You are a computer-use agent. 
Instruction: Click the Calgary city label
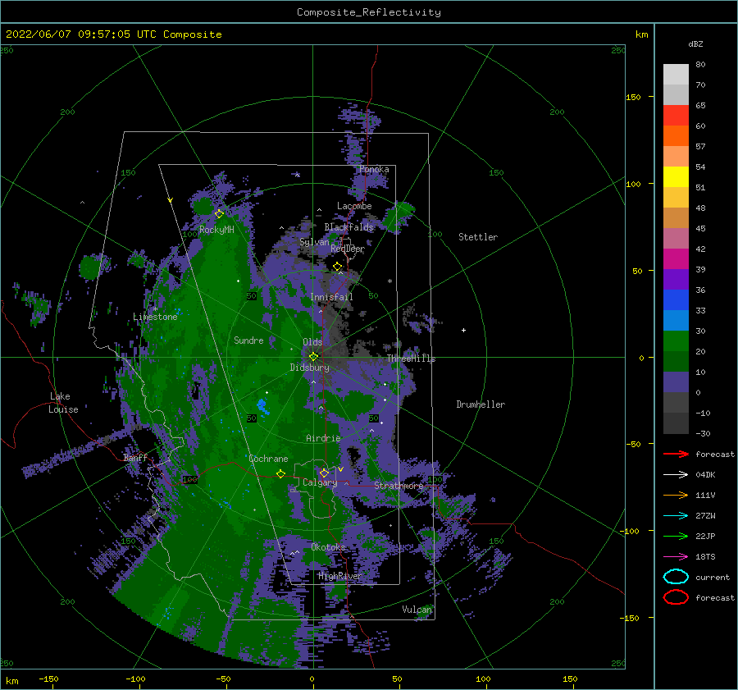coord(320,482)
